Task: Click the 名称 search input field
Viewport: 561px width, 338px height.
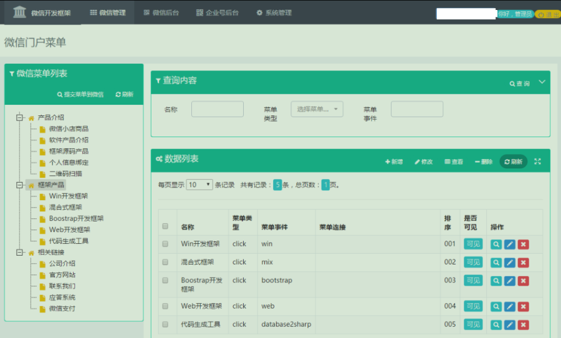Action: pyautogui.click(x=218, y=109)
